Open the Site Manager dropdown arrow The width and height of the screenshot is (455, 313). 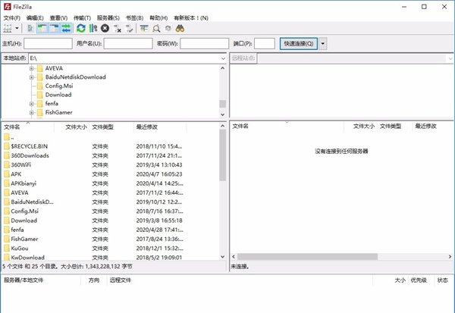pos(17,29)
